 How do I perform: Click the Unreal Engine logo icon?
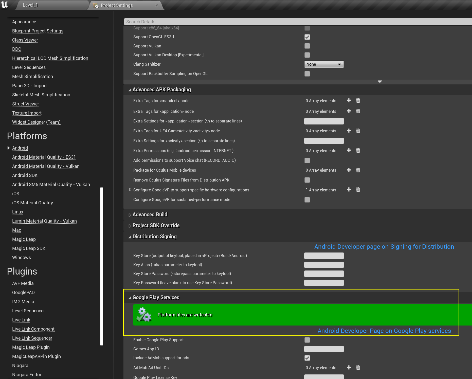[x=5, y=5]
